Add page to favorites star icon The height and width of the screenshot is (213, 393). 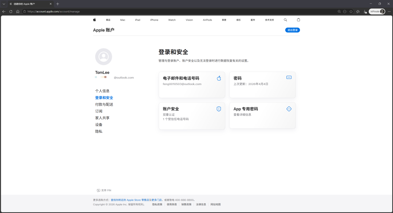click(x=351, y=11)
